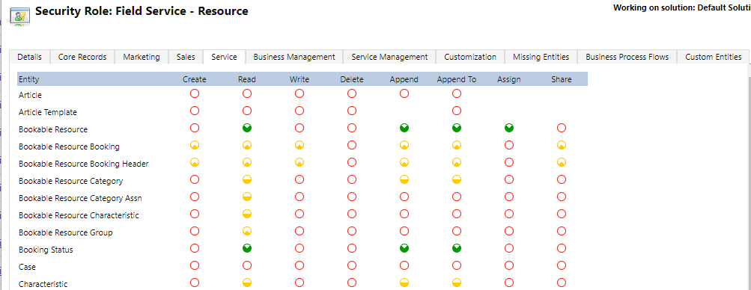Change Append privilege for Bookable Resource
The height and width of the screenshot is (290, 751).
tap(404, 128)
